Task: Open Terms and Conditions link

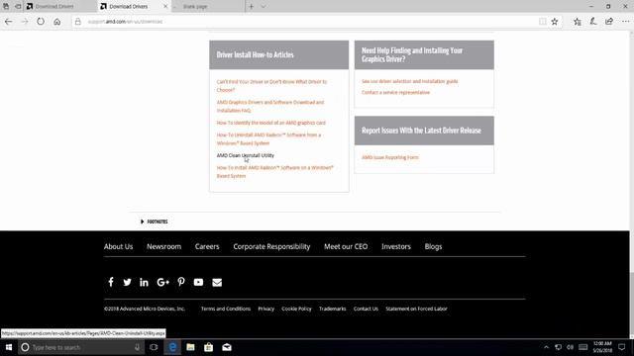Action: click(226, 309)
